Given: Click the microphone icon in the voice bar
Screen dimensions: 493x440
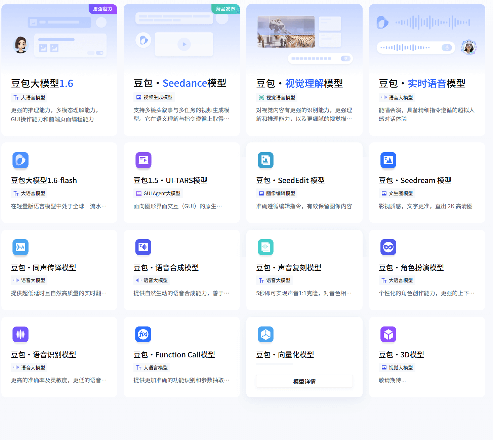Looking at the screenshot, I should coord(447,47).
